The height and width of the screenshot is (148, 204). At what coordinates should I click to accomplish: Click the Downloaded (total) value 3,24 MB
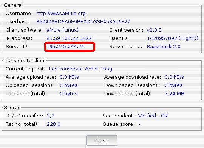pyautogui.click(x=175, y=94)
